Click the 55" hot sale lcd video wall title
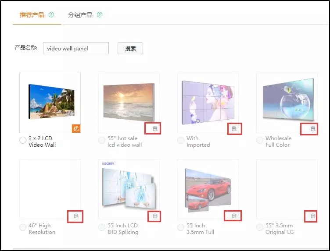 click(125, 141)
